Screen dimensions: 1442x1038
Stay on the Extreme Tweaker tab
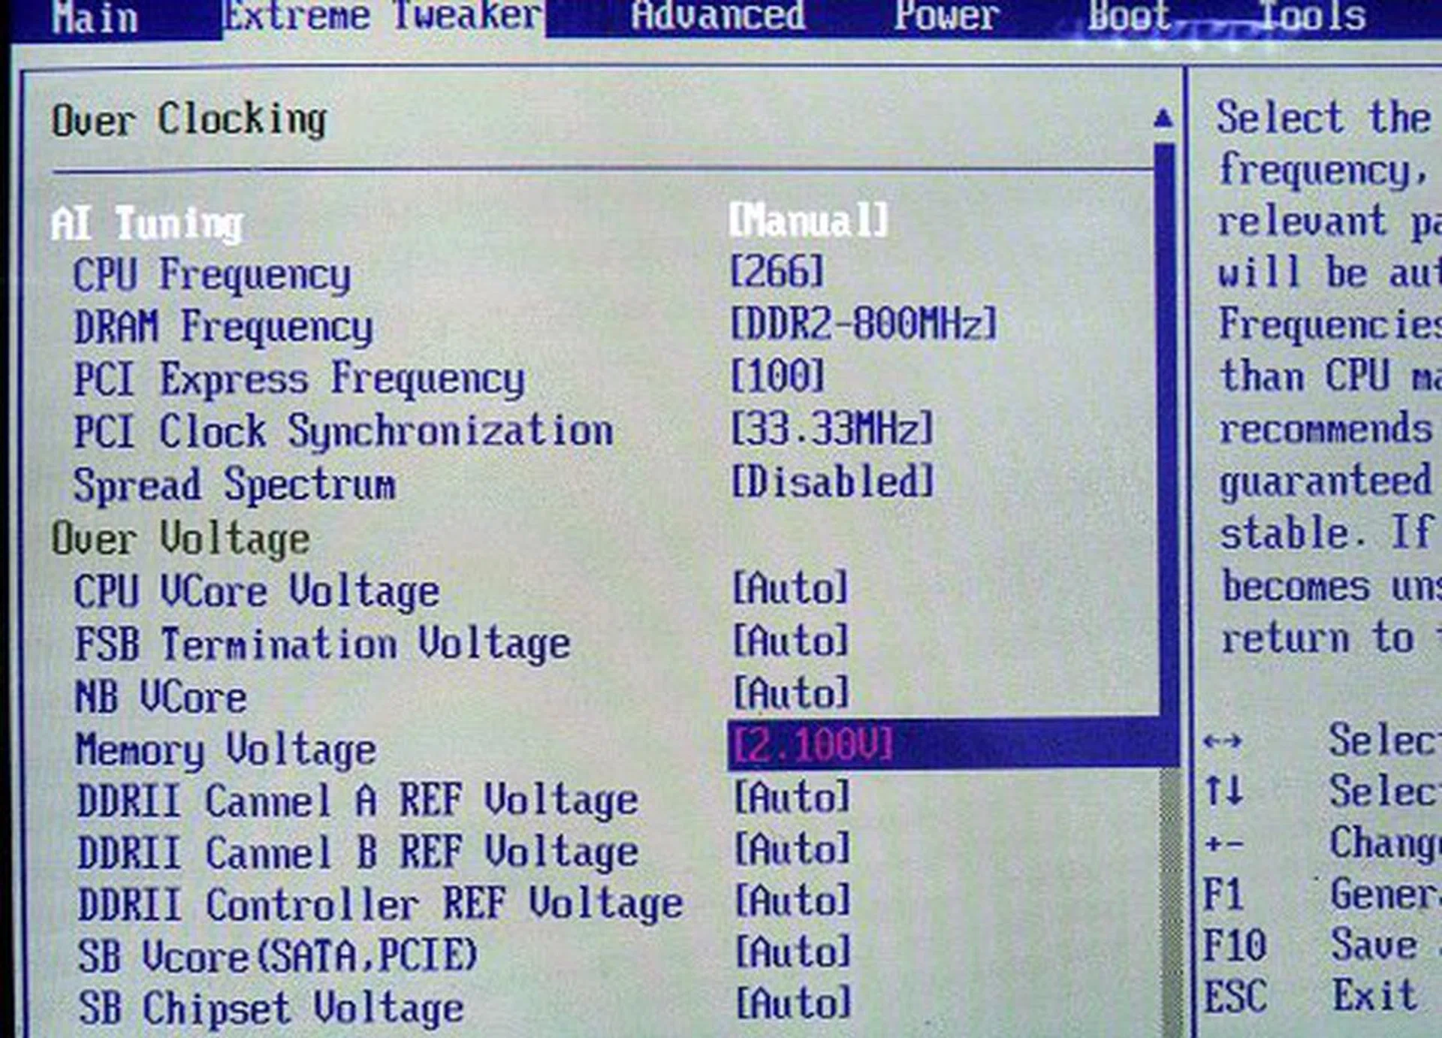click(379, 17)
